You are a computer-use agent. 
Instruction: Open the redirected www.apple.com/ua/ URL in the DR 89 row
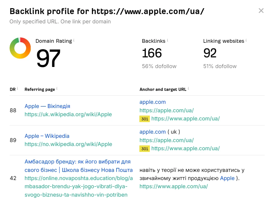pos(186,148)
